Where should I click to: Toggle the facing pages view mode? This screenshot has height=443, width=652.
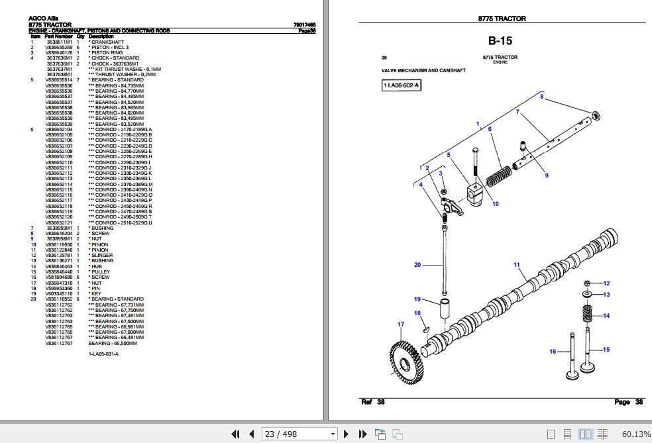[x=586, y=434]
